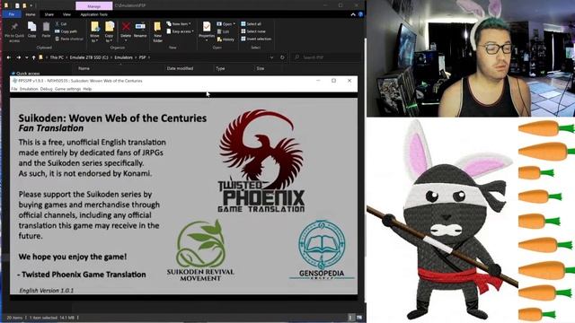Switch to large icons view in status bar
Image resolution: width=575 pixels, height=323 pixels.
point(359,318)
